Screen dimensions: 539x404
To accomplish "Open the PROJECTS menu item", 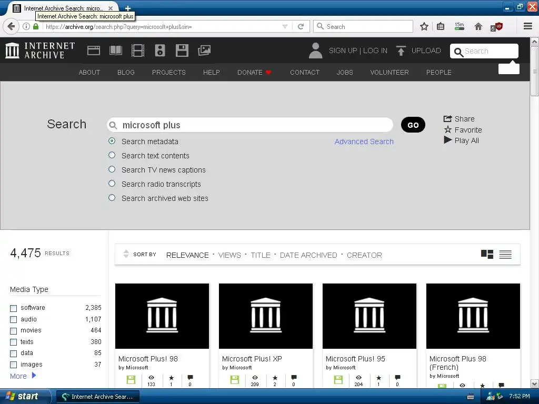I will [169, 73].
